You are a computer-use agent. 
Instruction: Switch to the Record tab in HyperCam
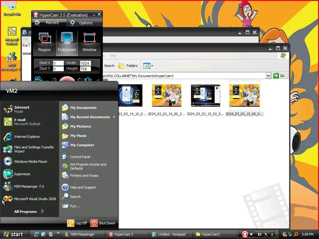pyautogui.click(x=49, y=22)
